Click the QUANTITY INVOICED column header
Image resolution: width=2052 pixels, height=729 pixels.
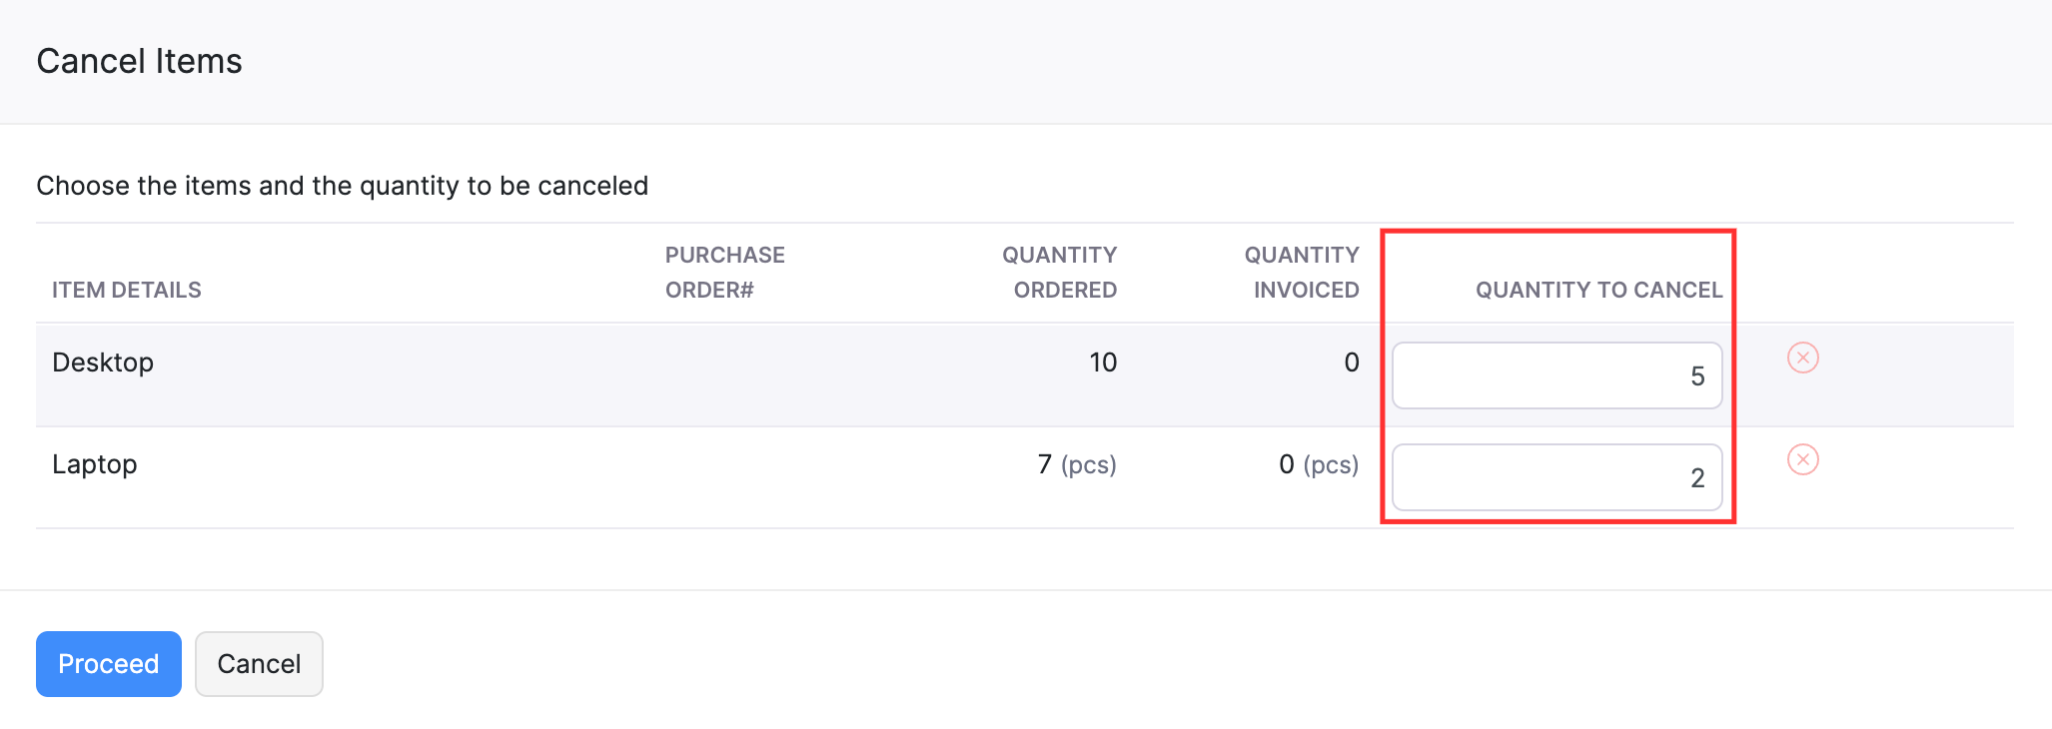click(1302, 272)
